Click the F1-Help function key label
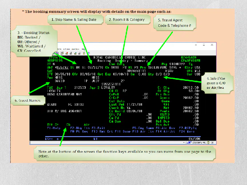Image resolution: width=247 pixels, height=185 pixels. pyautogui.click(x=54, y=128)
